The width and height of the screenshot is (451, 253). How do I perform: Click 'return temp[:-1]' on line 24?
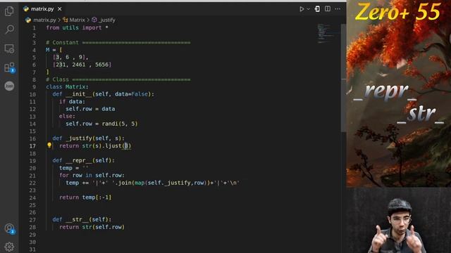(85, 197)
